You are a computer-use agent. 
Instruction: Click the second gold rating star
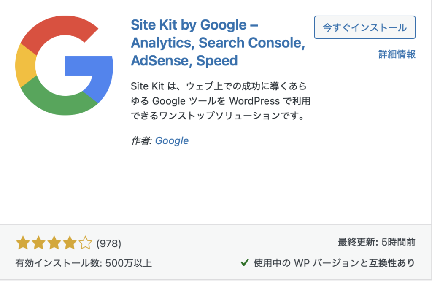pyautogui.click(x=38, y=243)
